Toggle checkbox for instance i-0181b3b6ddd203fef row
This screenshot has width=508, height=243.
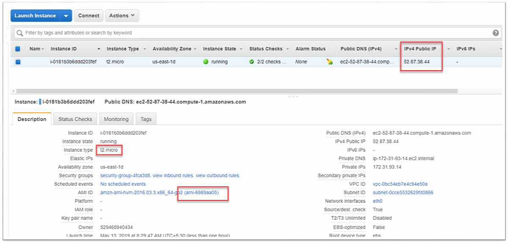[x=18, y=62]
